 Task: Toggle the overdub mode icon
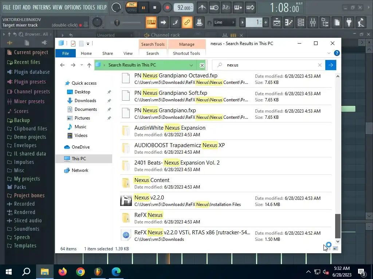(x=238, y=8)
